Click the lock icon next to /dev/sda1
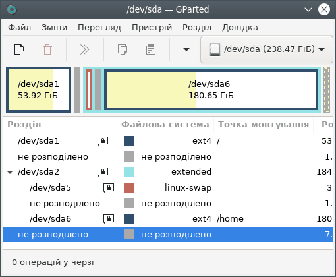Screen dimensions: 336x277 pyautogui.click(x=103, y=141)
